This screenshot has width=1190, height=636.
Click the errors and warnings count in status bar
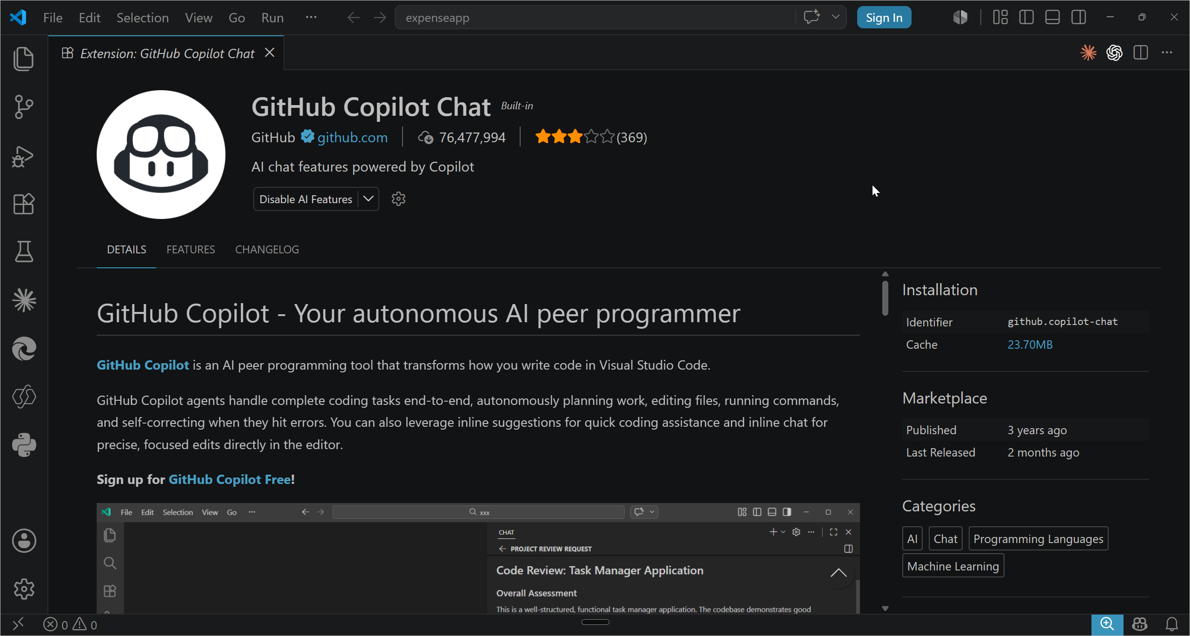(70, 624)
